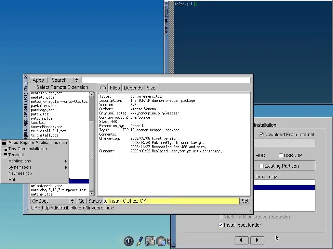Image resolution: width=333 pixels, height=249 pixels.
Task: Click highlighted disk row in installer list
Action: pos(284,188)
